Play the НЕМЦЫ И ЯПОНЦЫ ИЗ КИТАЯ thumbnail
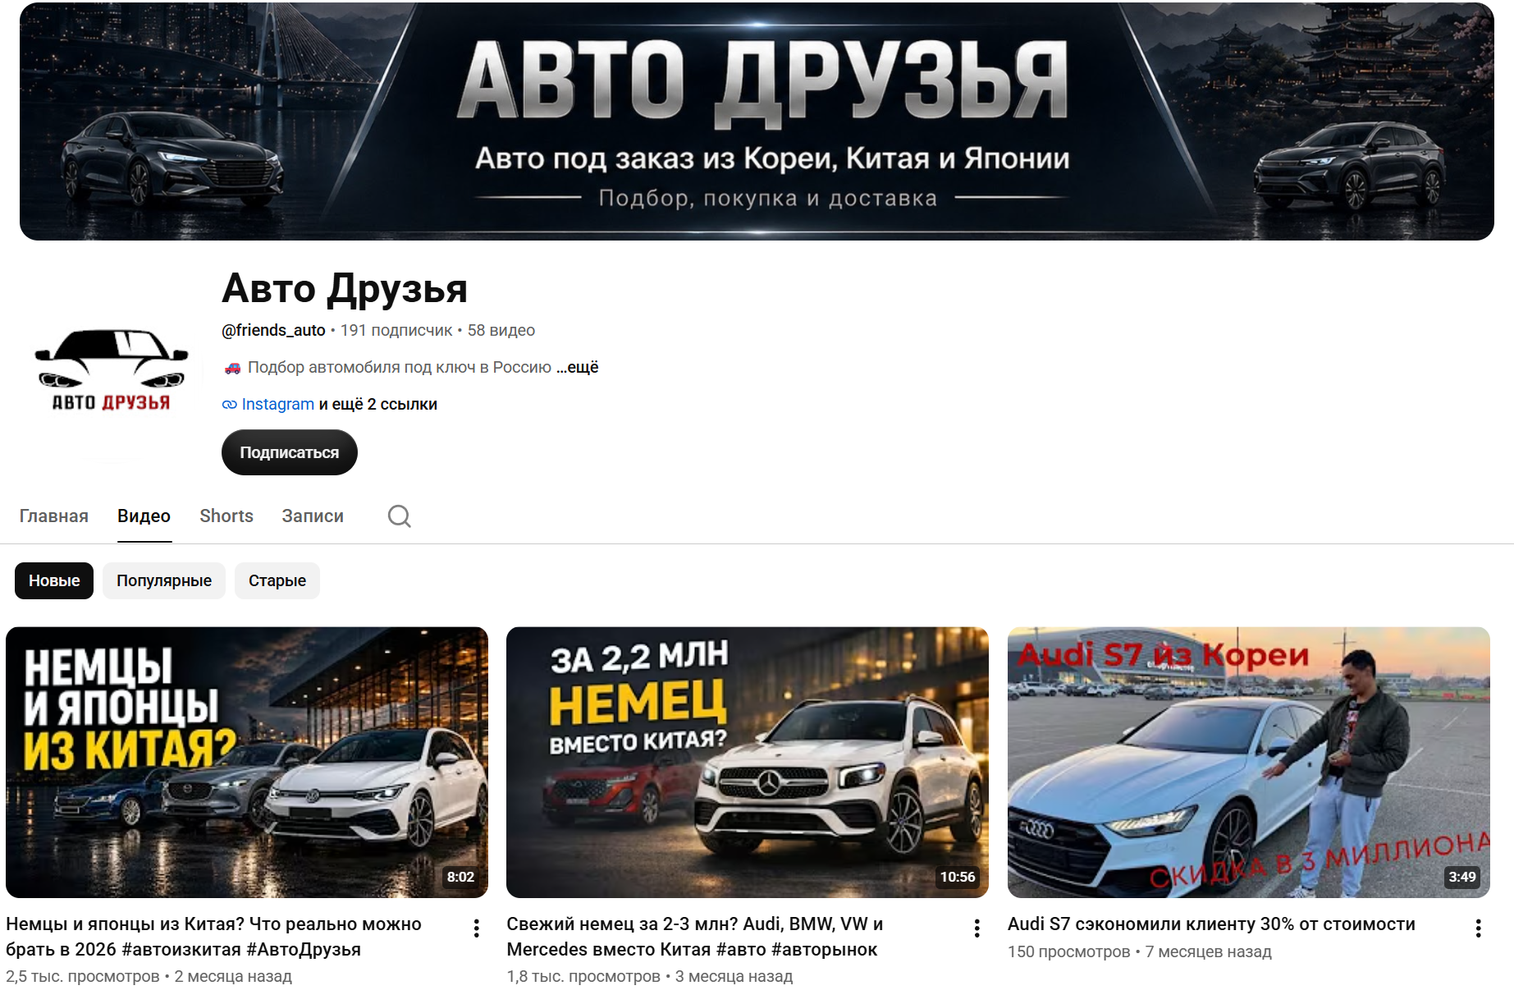The height and width of the screenshot is (1004, 1514). tap(247, 763)
